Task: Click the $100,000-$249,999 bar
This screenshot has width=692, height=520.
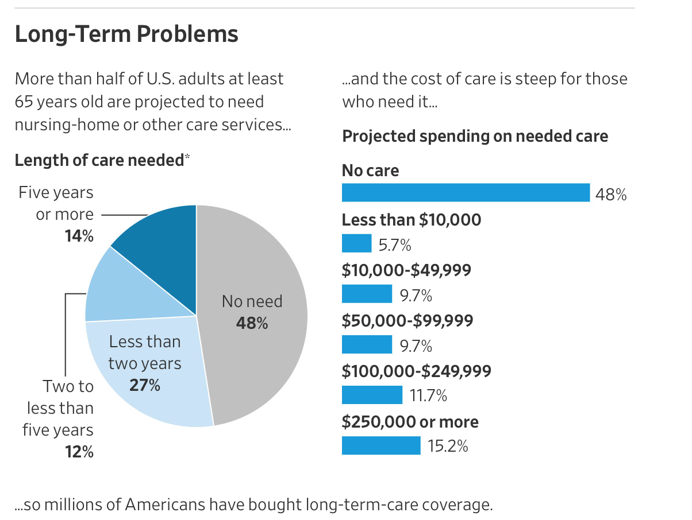Action: [372, 395]
